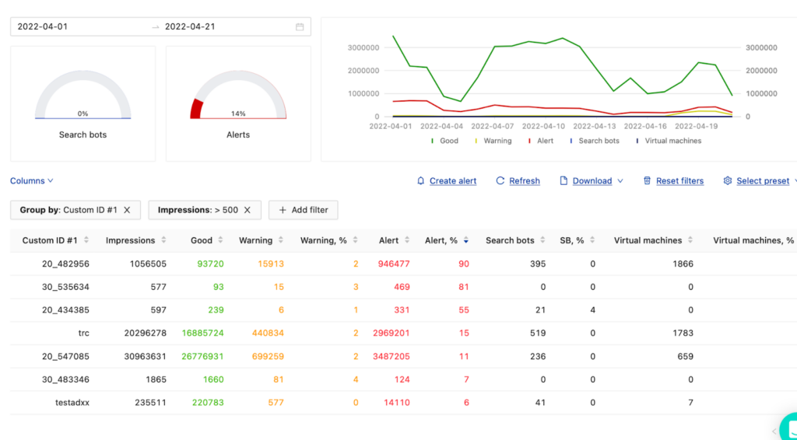The height and width of the screenshot is (440, 797).
Task: Toggle the Good series in chart legend
Action: pyautogui.click(x=444, y=141)
